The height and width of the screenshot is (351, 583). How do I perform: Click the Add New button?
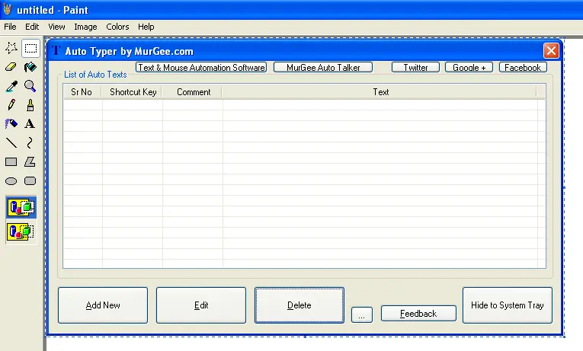[103, 305]
